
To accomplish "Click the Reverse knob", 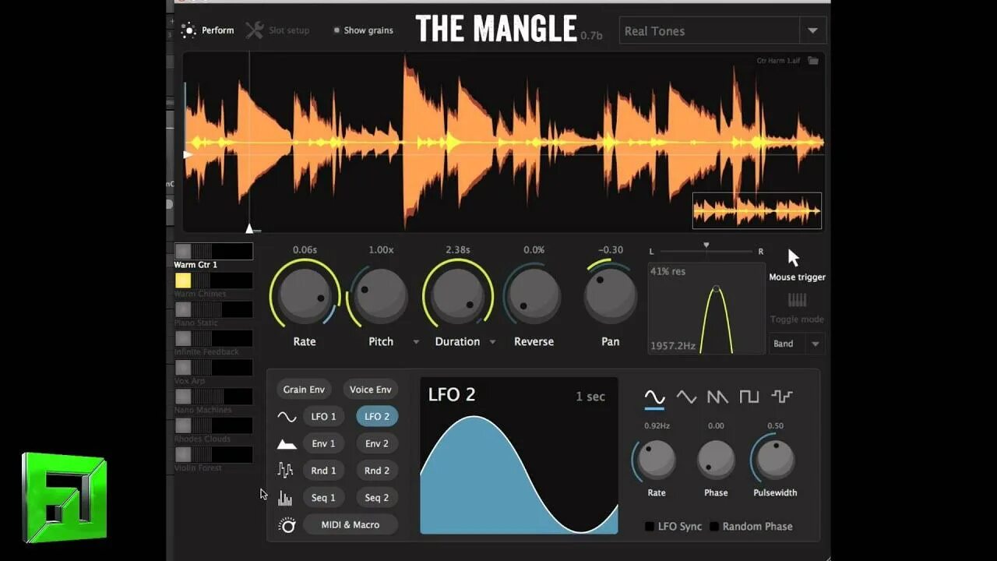I will (x=534, y=295).
